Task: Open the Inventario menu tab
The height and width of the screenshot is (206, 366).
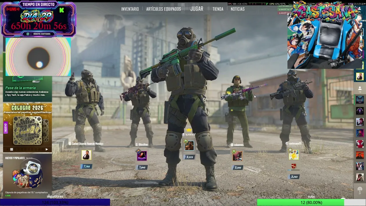Action: coord(130,9)
